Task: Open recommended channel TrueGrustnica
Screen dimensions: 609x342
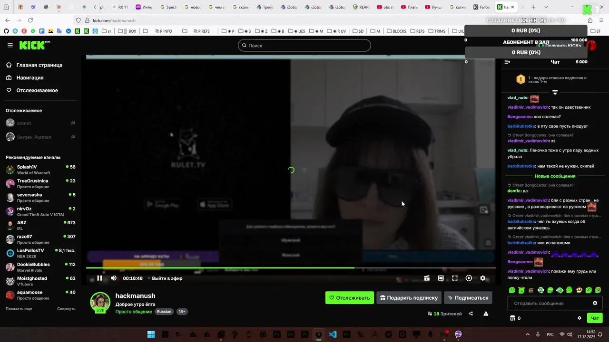Action: click(40, 183)
